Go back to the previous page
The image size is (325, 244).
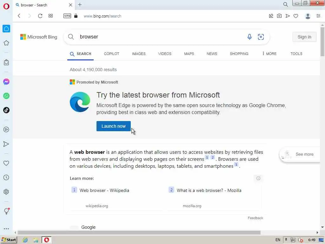19,16
